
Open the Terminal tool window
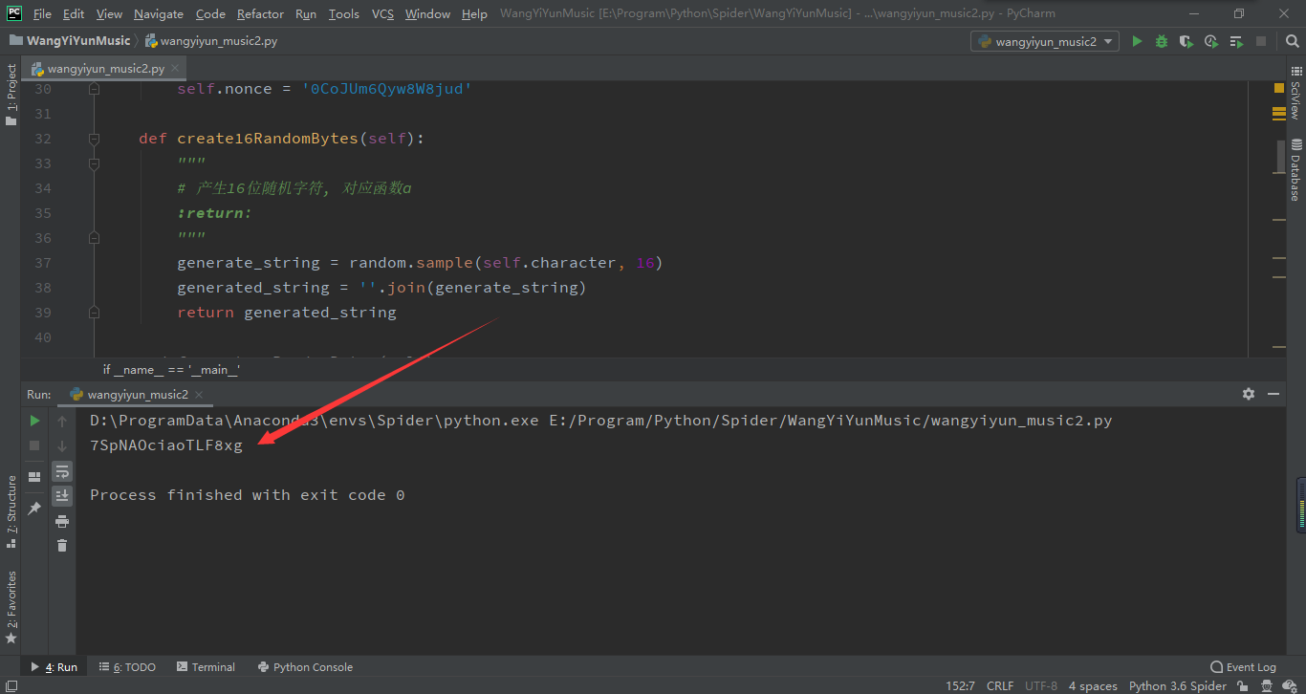[205, 667]
